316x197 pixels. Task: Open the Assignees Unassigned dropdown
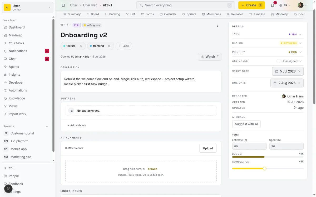[289, 61]
